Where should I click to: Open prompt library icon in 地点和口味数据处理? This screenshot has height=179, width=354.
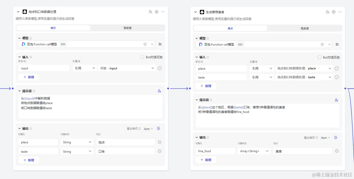click(159, 91)
